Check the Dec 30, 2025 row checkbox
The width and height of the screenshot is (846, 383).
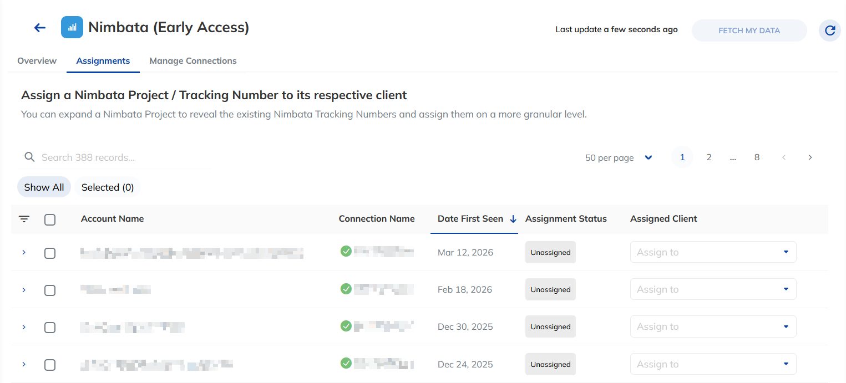tap(50, 327)
